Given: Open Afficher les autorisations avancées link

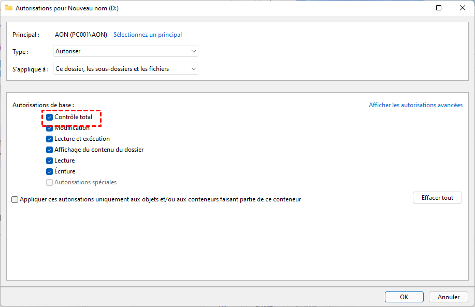Looking at the screenshot, I should click(x=415, y=105).
